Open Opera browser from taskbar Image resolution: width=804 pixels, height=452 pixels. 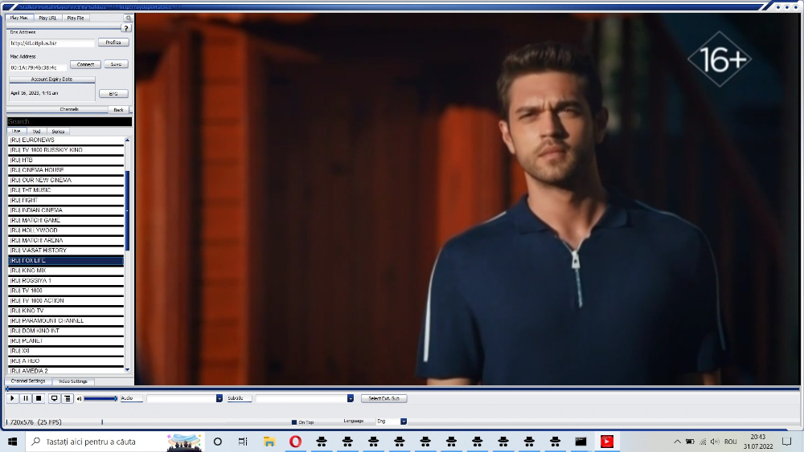point(295,442)
